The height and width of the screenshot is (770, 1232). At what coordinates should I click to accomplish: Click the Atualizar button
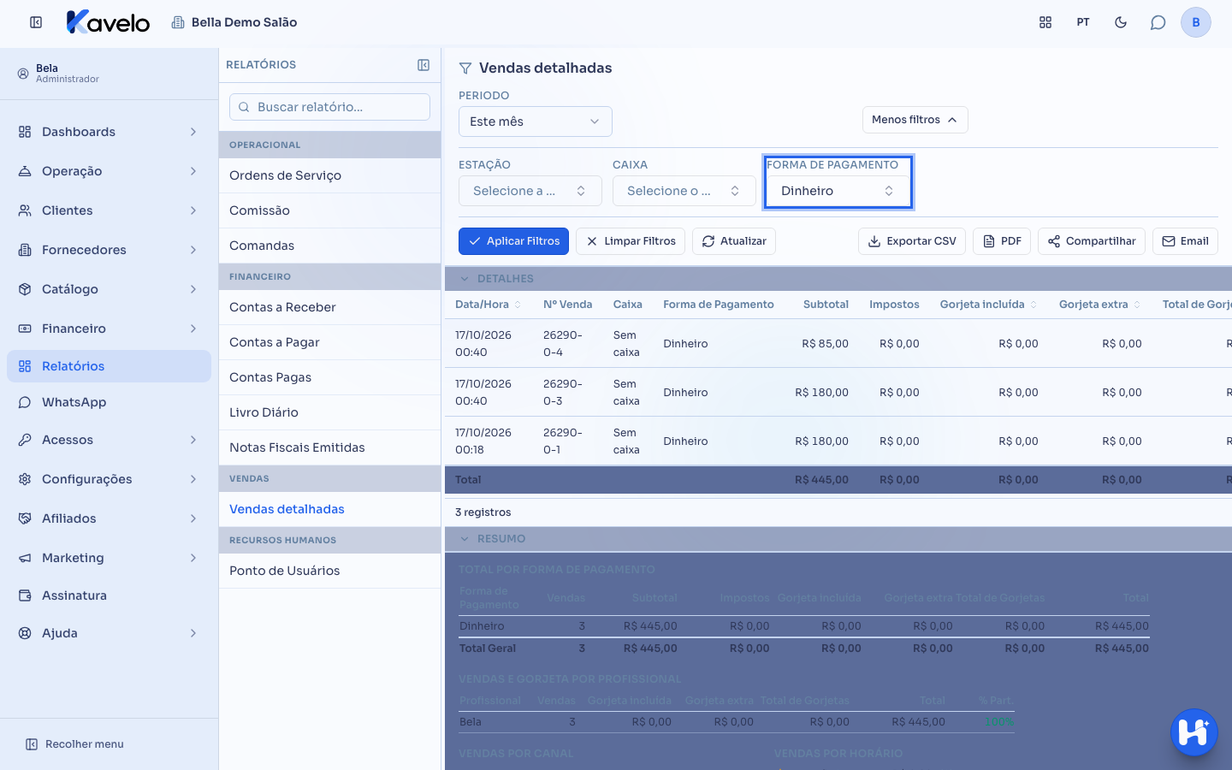[x=734, y=241]
